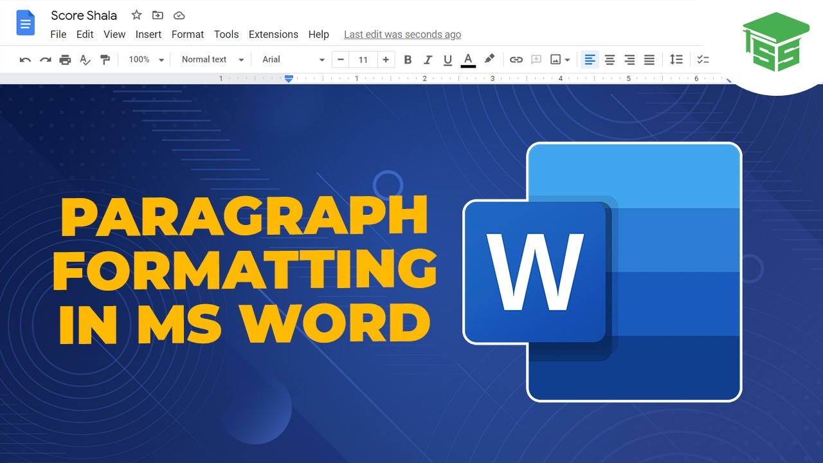Screen dimensions: 823x463
Task: Redo the last action
Action: coord(45,60)
